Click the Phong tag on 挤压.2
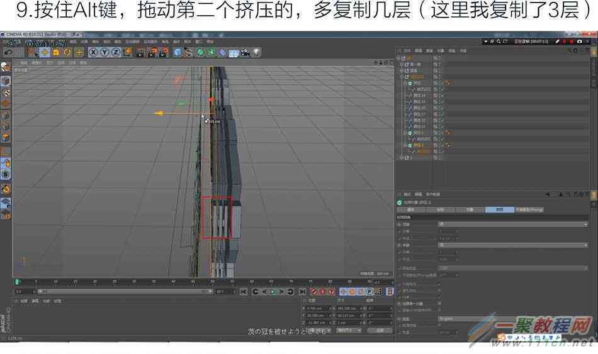 pos(448,145)
